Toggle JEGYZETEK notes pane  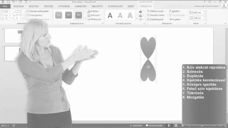136,125
